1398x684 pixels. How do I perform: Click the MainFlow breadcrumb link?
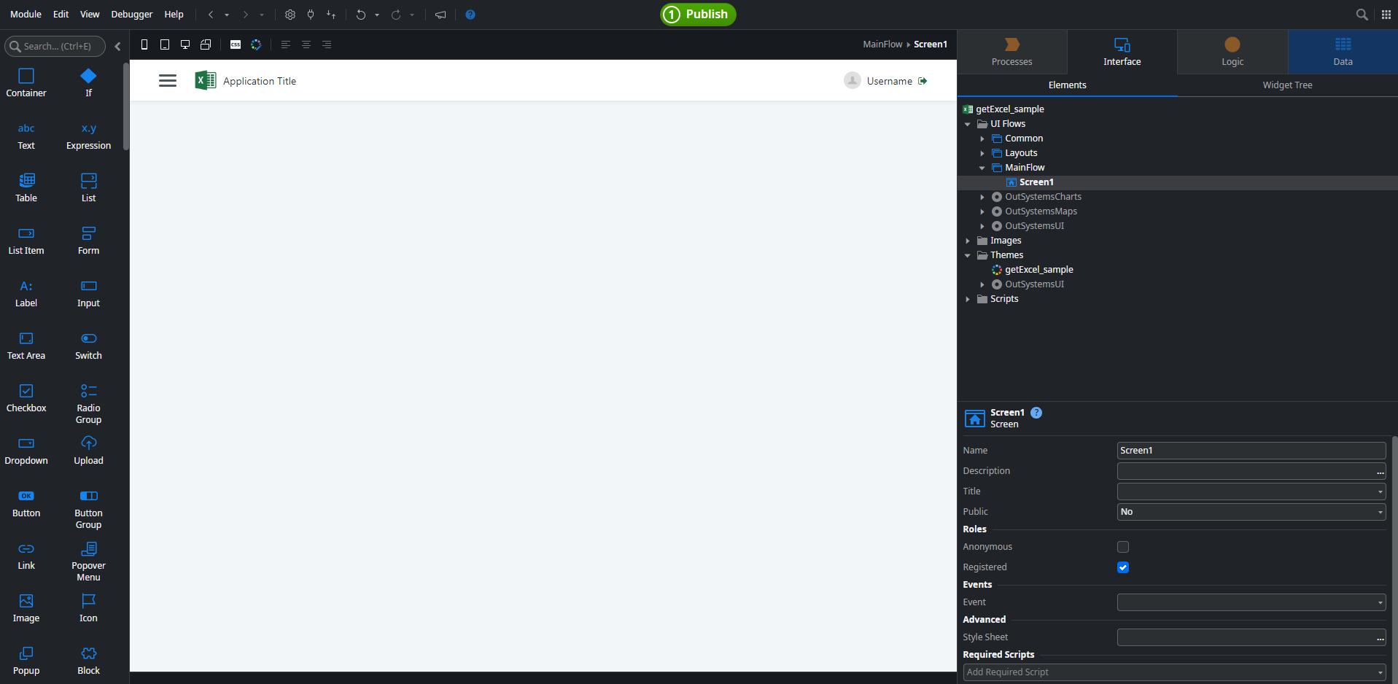(x=882, y=44)
